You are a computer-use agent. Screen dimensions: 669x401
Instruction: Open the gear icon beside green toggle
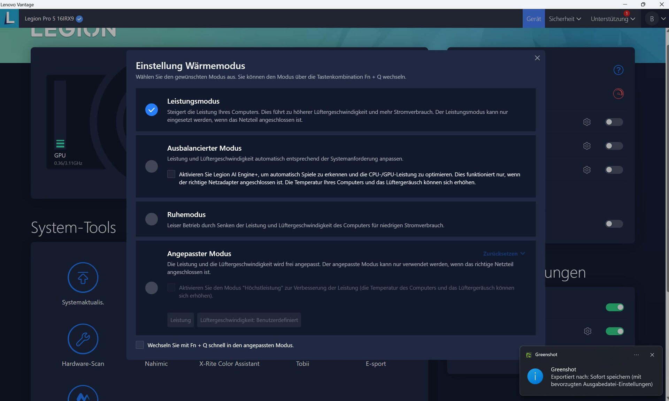587,331
